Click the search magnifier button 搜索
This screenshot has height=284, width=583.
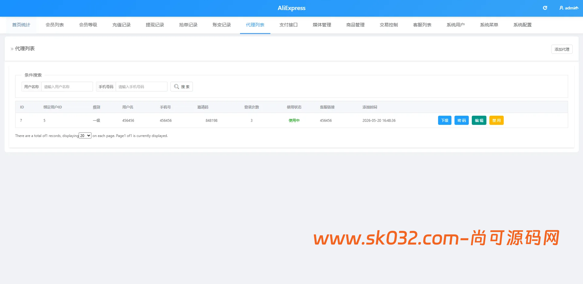[x=182, y=87]
